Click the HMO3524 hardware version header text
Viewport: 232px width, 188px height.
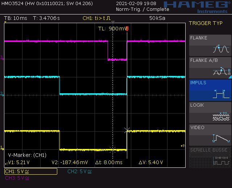(47, 3)
